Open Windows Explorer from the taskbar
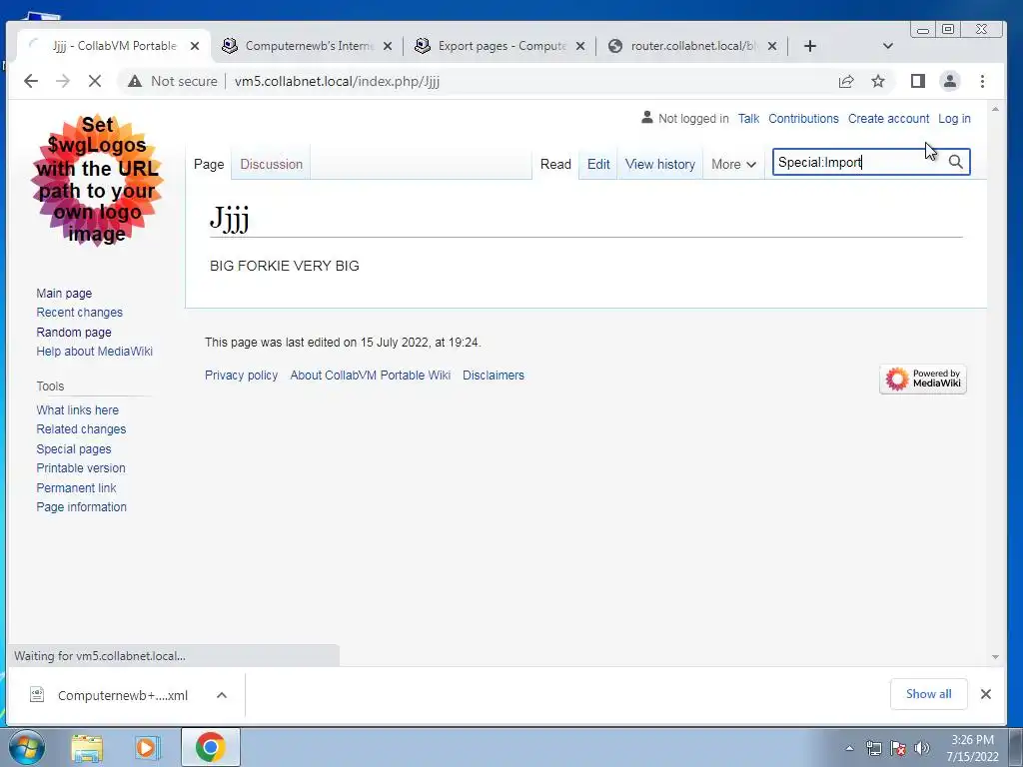This screenshot has height=767, width=1023. (x=87, y=747)
